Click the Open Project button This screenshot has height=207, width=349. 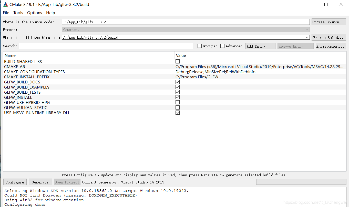[67, 182]
